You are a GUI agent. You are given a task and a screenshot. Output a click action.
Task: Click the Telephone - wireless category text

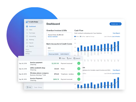click(x=67, y=74)
